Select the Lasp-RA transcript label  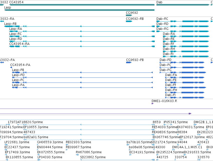(16, 29)
